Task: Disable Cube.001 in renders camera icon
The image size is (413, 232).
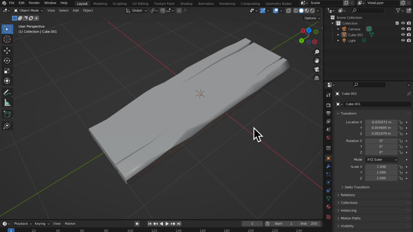Action: (x=408, y=35)
